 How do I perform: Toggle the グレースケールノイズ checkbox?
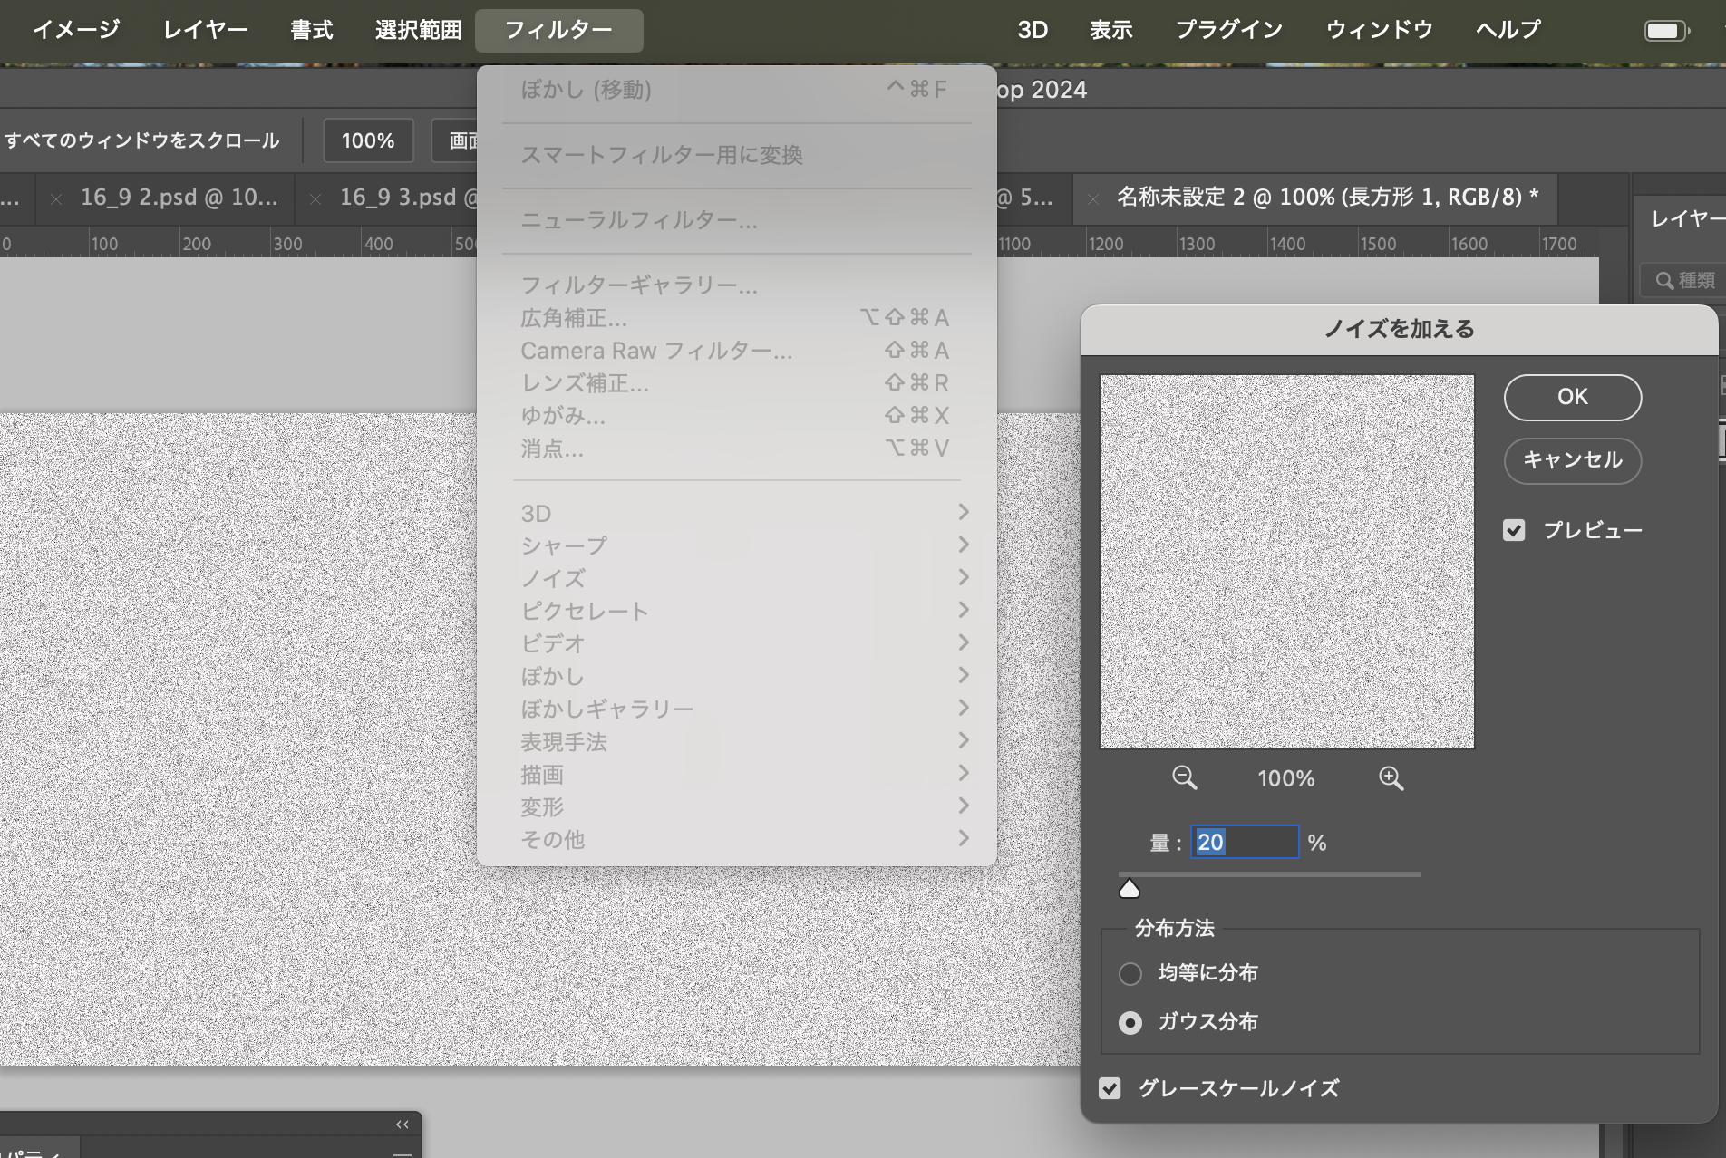(1110, 1088)
